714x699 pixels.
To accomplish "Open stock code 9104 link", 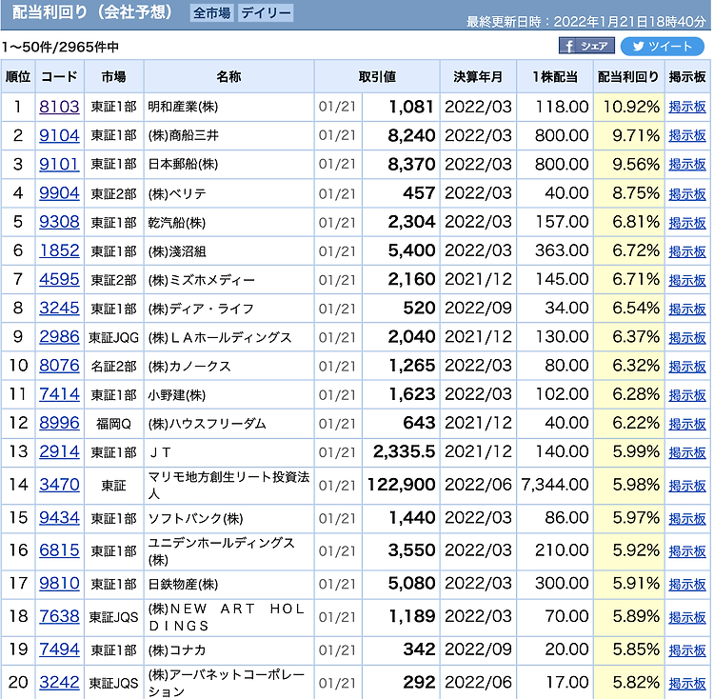I will pyautogui.click(x=59, y=135).
